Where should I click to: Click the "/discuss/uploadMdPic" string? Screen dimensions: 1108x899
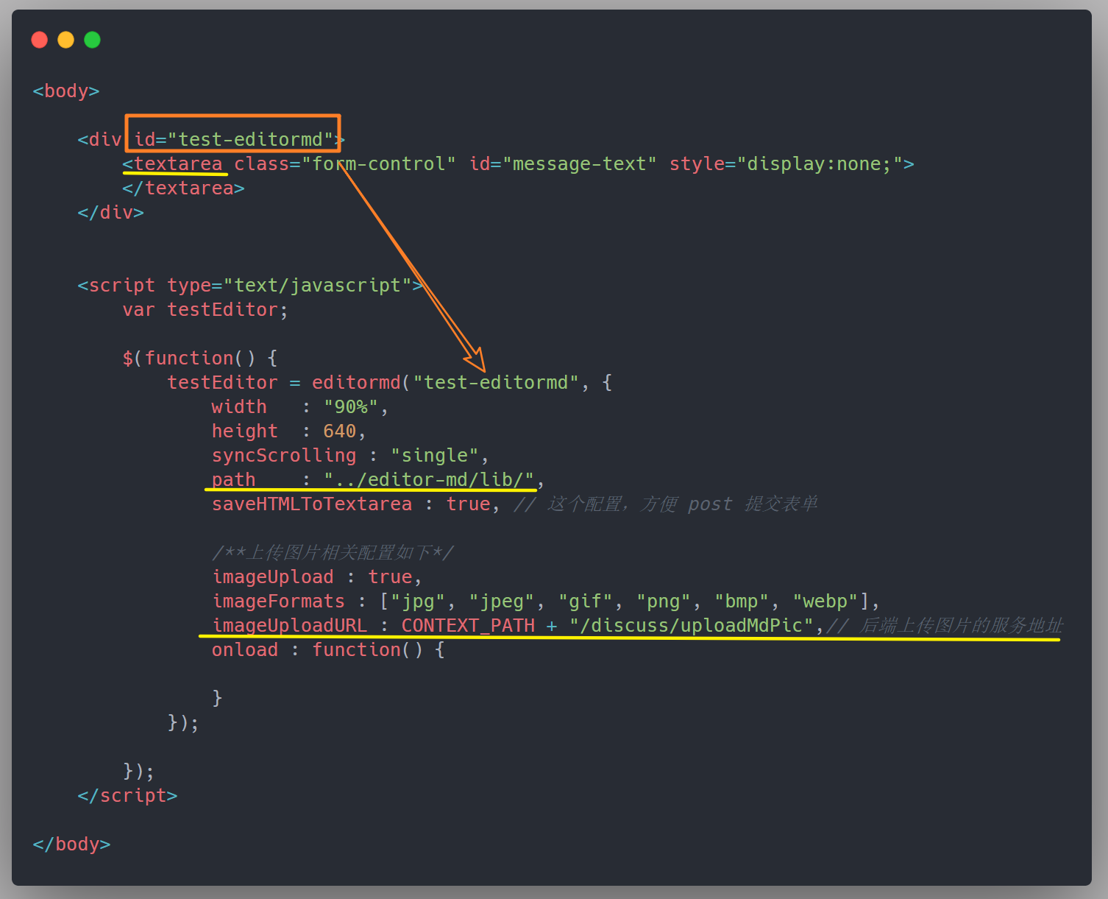(691, 625)
